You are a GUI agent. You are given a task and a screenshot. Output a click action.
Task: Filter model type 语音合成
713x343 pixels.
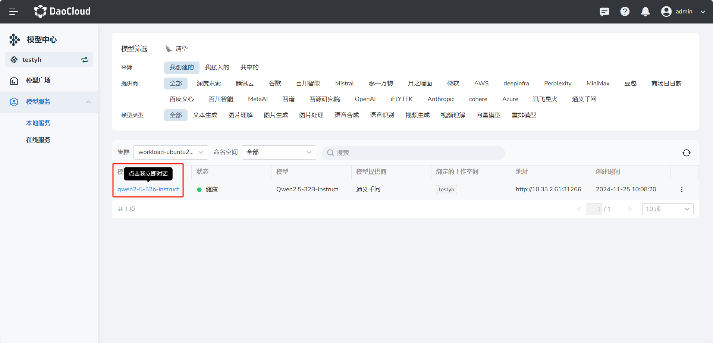[x=347, y=115]
